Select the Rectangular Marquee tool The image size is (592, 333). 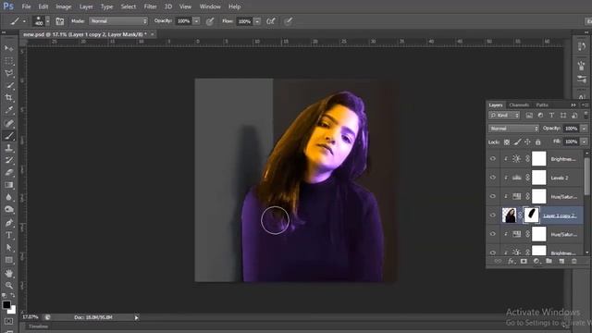tap(9, 61)
